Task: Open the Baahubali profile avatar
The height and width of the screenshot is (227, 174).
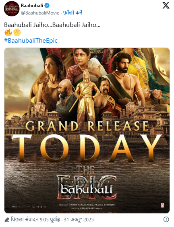Action: point(12,9)
